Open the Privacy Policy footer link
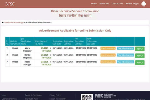 55,95
